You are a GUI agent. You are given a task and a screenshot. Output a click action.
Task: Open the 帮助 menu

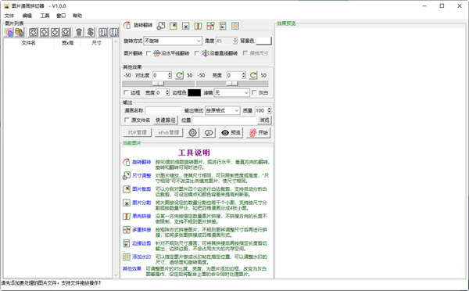pos(77,16)
